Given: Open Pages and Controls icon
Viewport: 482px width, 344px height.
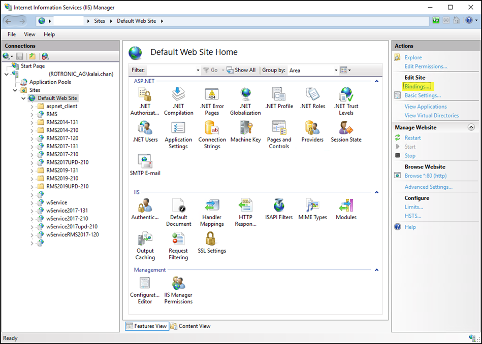Looking at the screenshot, I should point(279,135).
